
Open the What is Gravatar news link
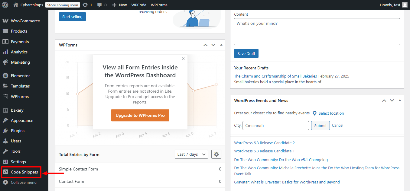click(x=287, y=182)
